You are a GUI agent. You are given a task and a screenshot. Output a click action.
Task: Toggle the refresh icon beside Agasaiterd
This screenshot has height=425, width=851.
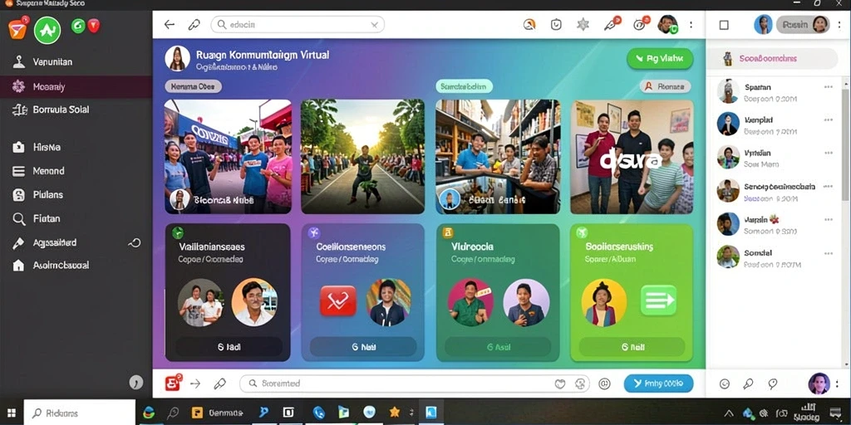[x=135, y=243]
